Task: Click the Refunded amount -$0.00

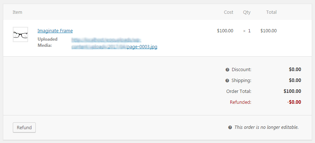Action: tap(294, 102)
